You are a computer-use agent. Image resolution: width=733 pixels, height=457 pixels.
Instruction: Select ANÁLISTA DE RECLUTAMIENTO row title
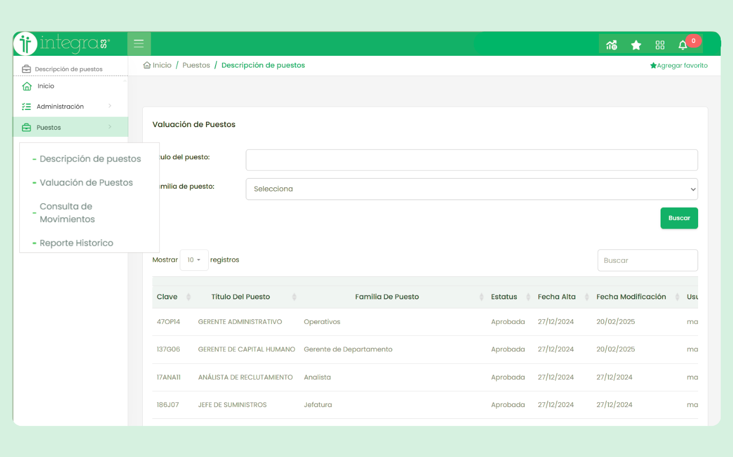click(x=245, y=377)
